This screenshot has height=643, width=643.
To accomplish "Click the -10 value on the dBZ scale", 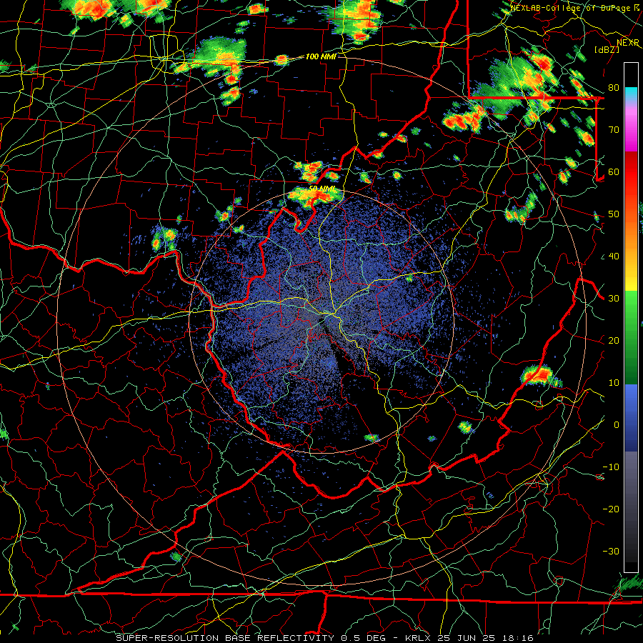I will (x=611, y=467).
